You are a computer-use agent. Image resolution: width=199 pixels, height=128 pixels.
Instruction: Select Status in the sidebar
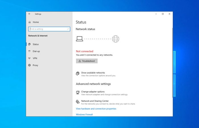tap(49, 44)
